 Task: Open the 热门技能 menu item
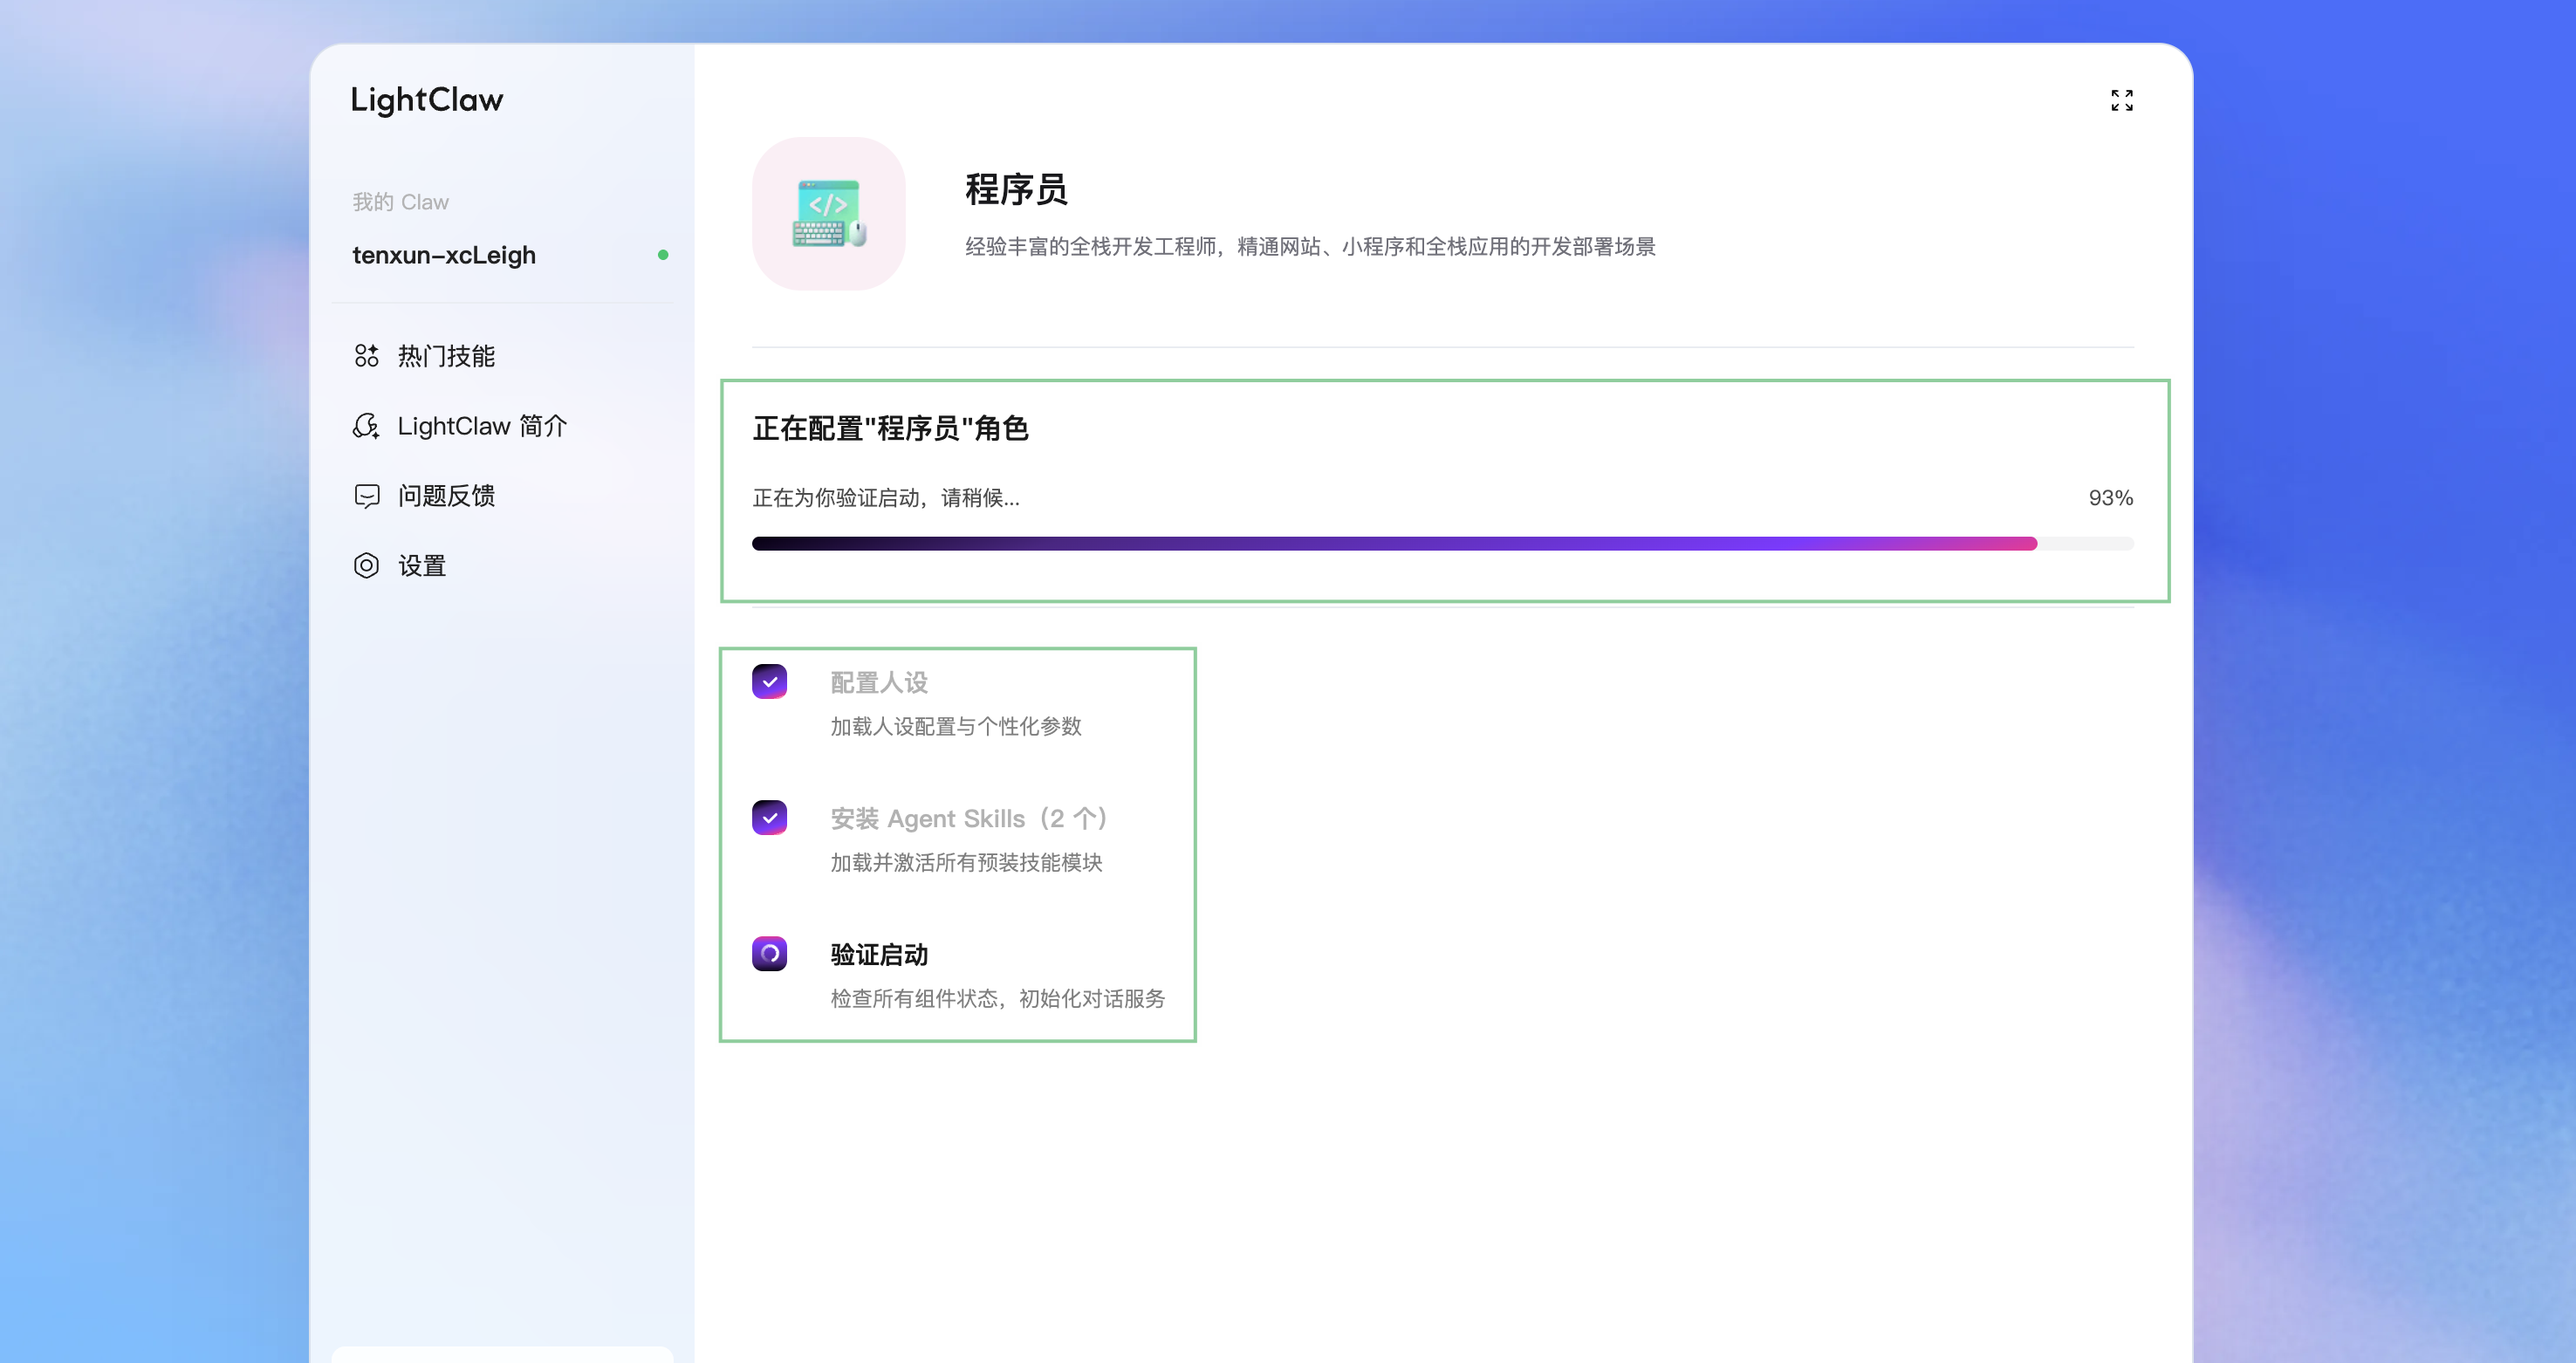click(x=502, y=356)
